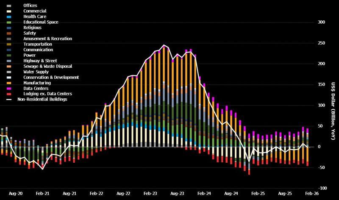339x200 pixels.
Task: Click the 200 y-axis value
Action: coord(321,64)
